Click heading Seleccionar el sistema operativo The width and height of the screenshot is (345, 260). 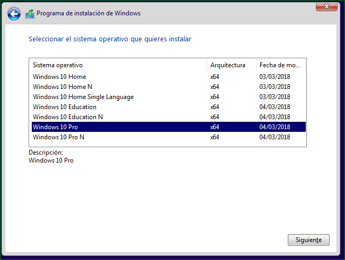pyautogui.click(x=110, y=39)
